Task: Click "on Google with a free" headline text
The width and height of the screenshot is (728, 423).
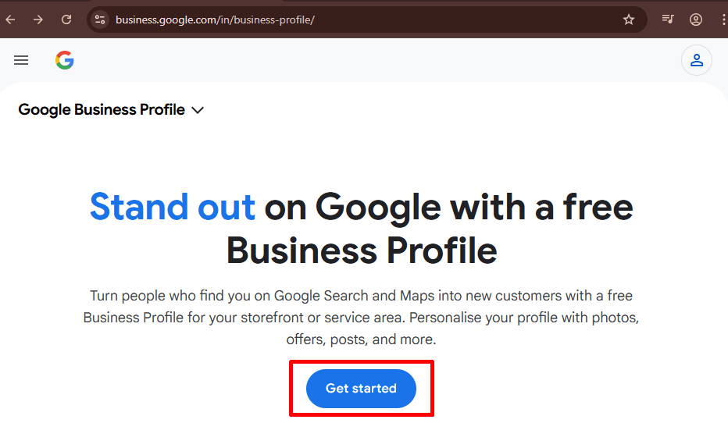Action: click(449, 207)
